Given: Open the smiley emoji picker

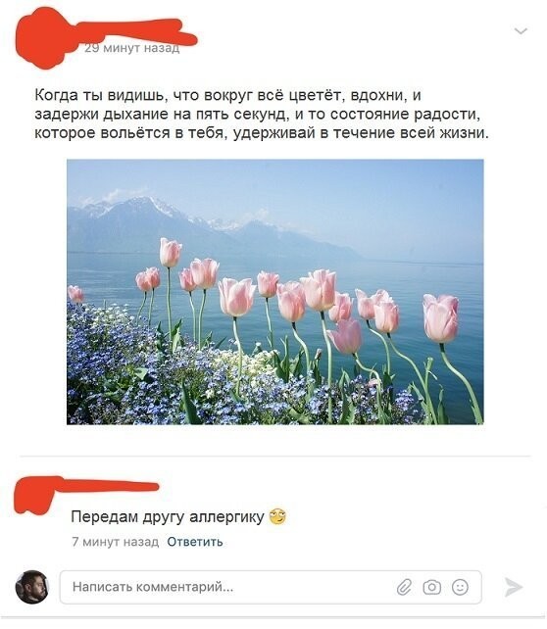Looking at the screenshot, I should click(460, 587).
